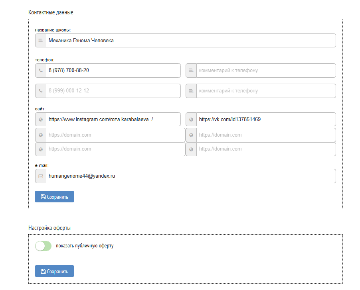Click comment icon beside first phone comment field

coord(191,71)
